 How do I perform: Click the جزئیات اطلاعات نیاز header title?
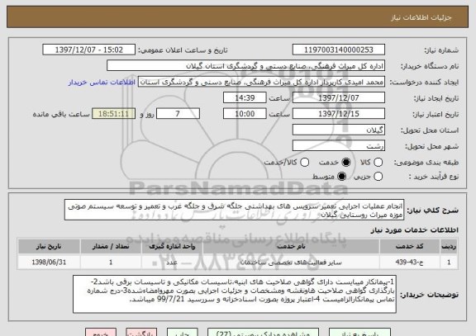pyautogui.click(x=421, y=17)
